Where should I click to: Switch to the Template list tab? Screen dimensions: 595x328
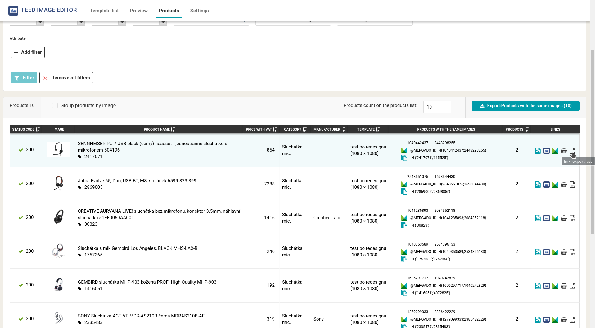[x=104, y=11]
